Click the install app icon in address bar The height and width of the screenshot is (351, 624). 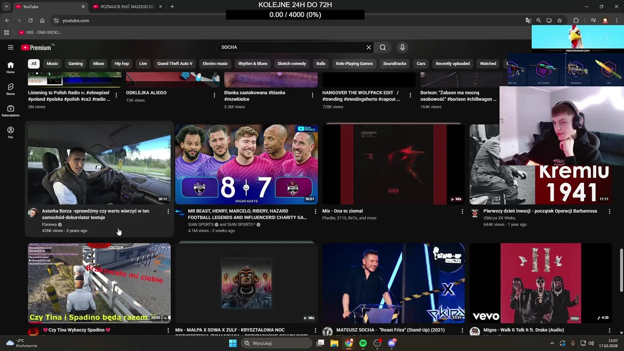549,20
